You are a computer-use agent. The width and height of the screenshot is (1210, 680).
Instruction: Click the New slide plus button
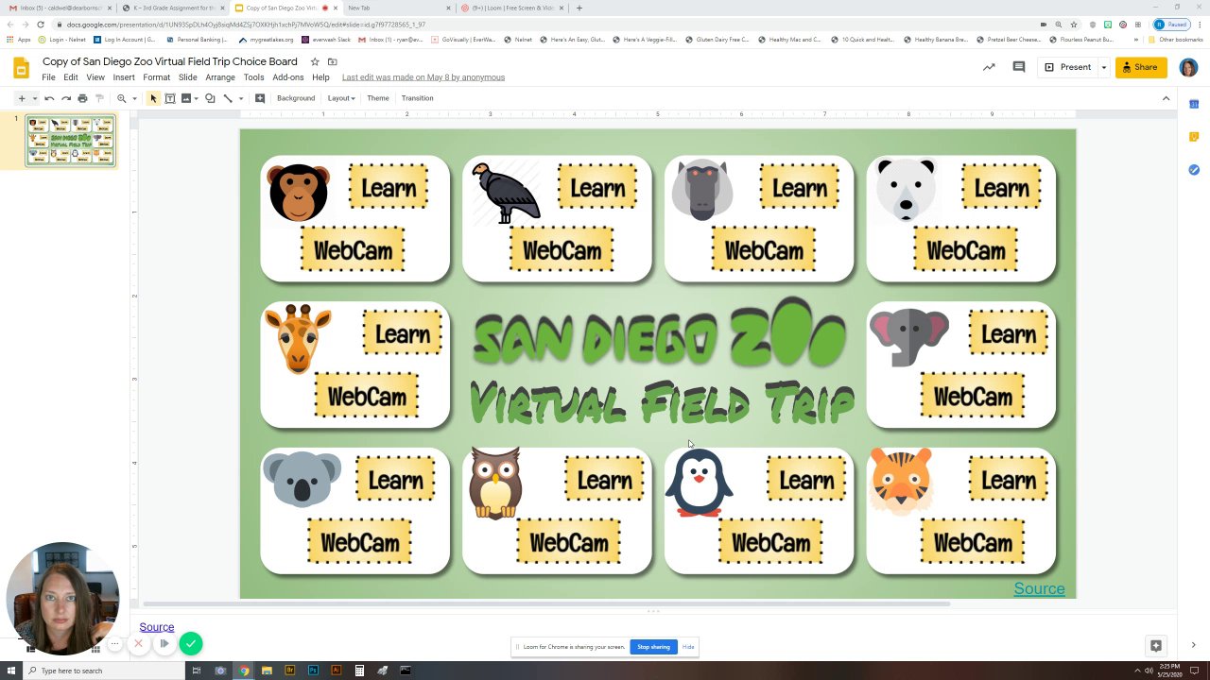(22, 98)
